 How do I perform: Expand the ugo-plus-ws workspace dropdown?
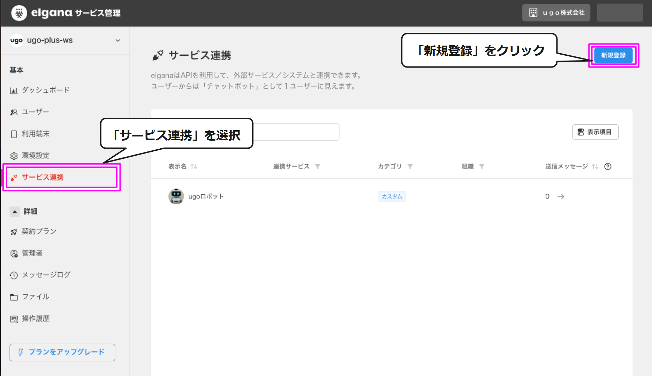[x=117, y=40]
